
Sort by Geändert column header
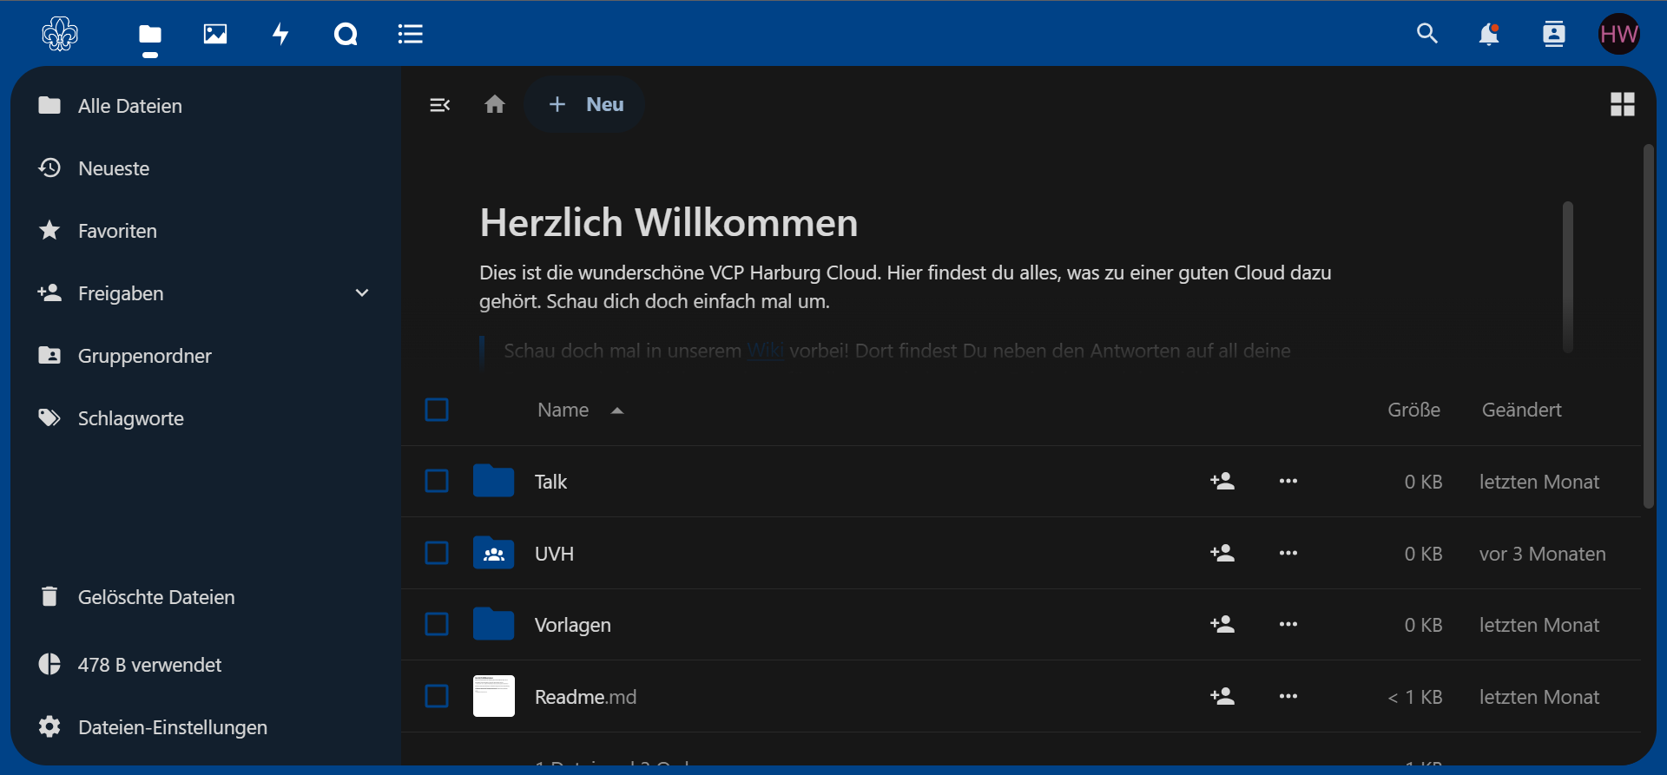pyautogui.click(x=1521, y=410)
